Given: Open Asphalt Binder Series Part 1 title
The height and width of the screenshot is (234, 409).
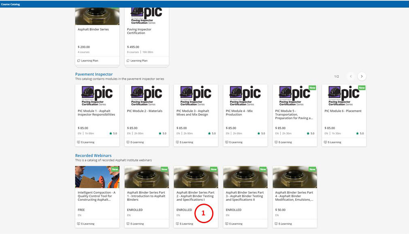Looking at the screenshot, I should click(146, 196).
